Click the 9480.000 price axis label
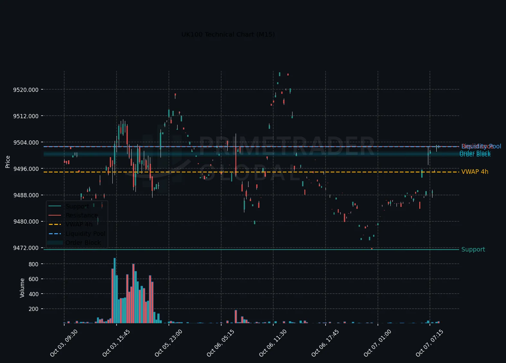The height and width of the screenshot is (363, 506). 26,221
